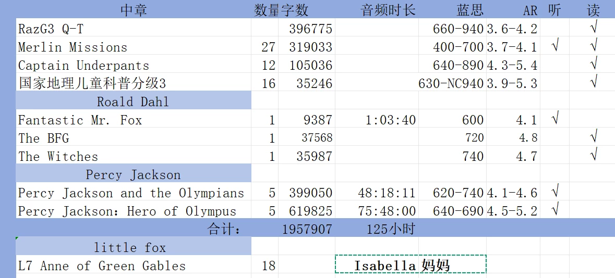The width and height of the screenshot is (615, 278).
Task: Click the Fantastic Mr. Fox title cell
Action: 134,119
